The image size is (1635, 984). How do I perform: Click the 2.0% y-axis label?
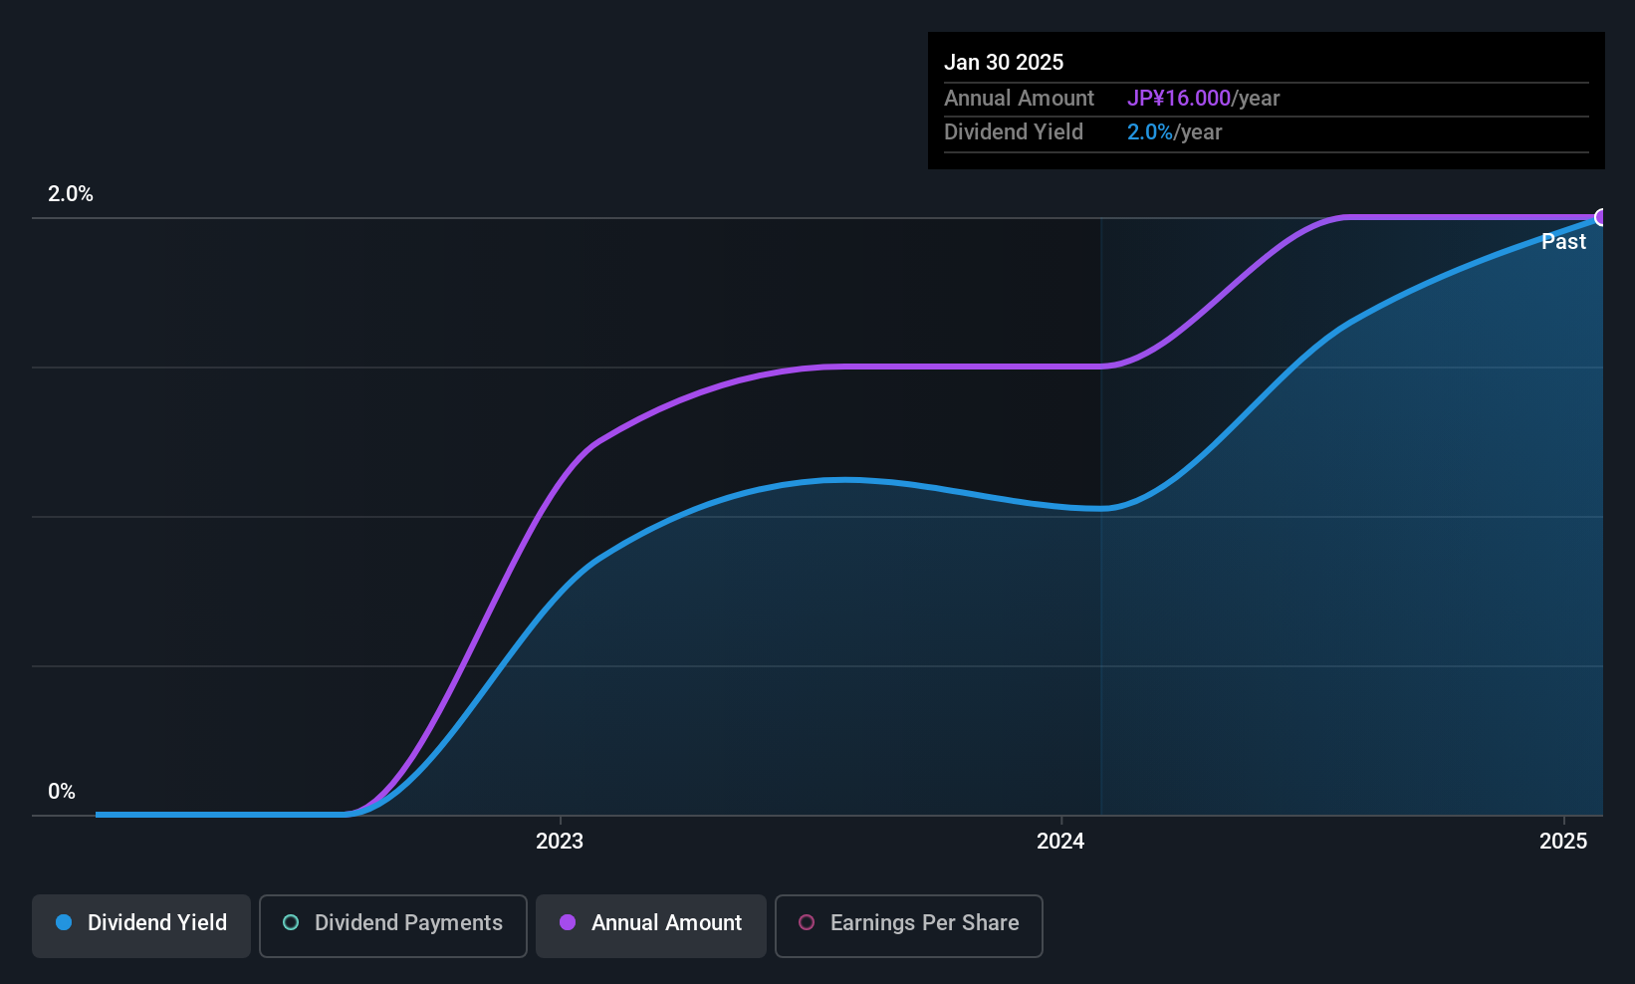71,194
